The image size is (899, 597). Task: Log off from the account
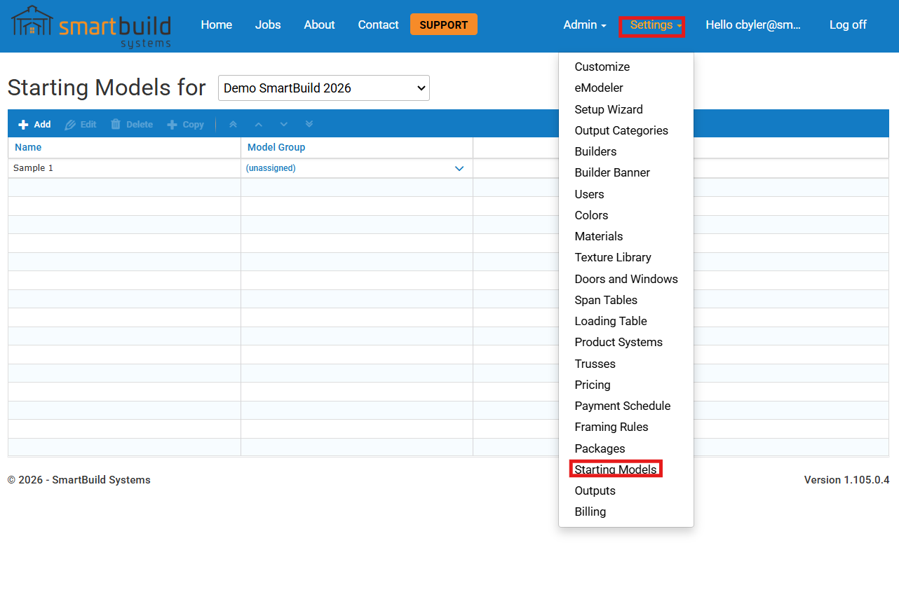coord(848,25)
